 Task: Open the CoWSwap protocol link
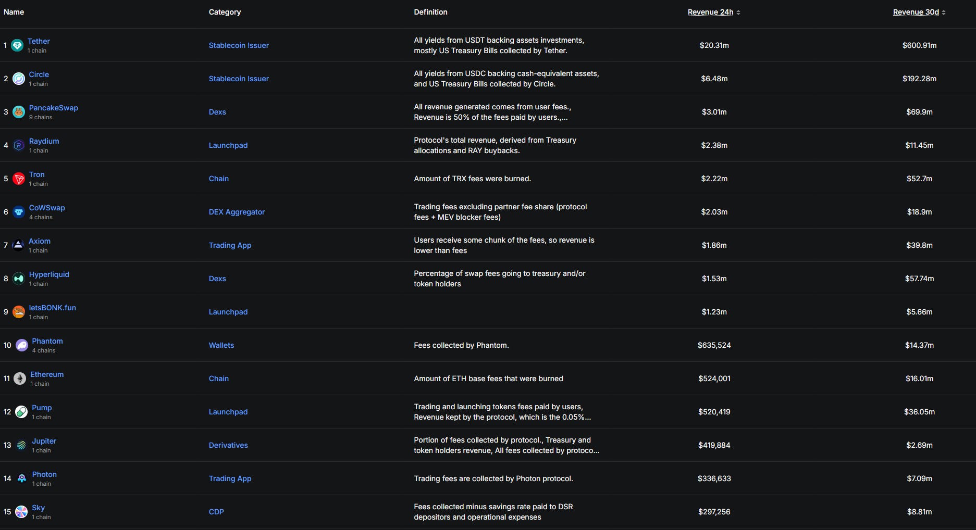click(x=47, y=208)
